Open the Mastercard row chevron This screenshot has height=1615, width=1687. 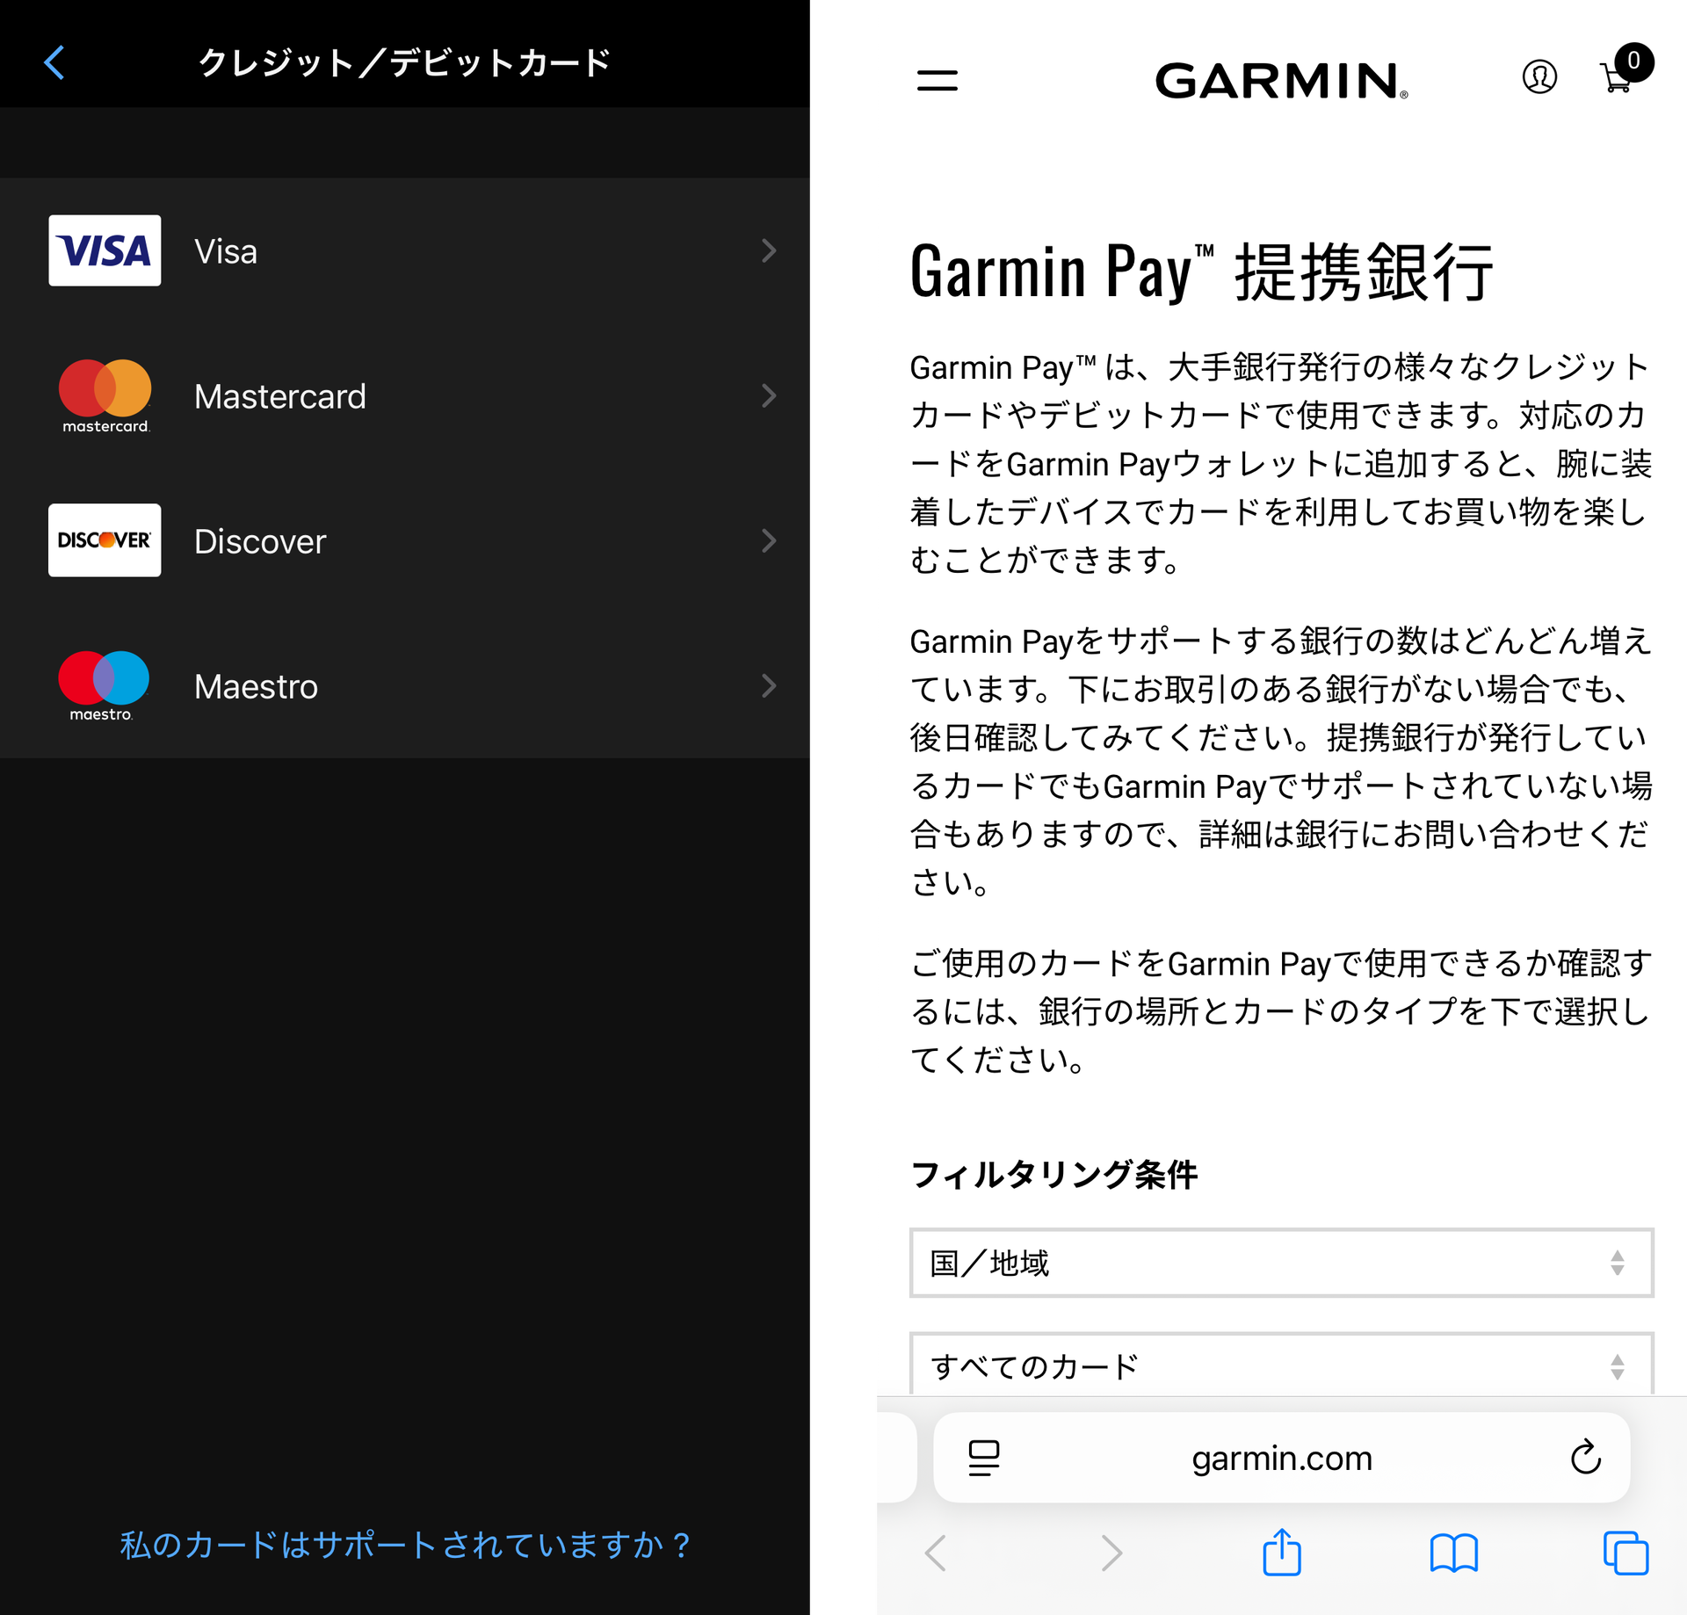769,395
